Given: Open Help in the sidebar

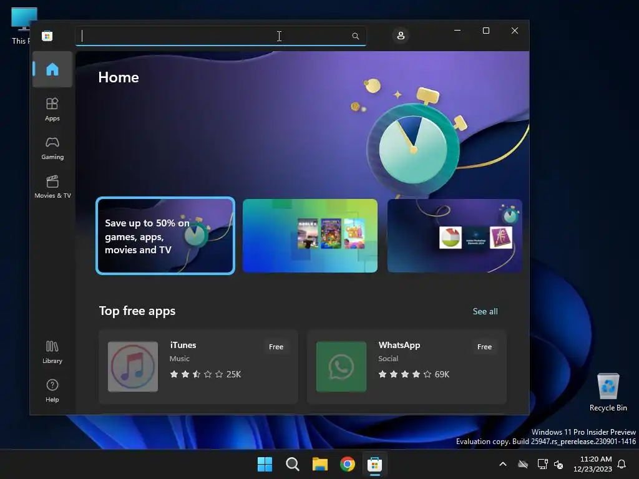Looking at the screenshot, I should (x=52, y=390).
